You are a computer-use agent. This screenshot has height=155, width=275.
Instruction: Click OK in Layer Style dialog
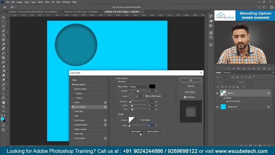[191, 80]
